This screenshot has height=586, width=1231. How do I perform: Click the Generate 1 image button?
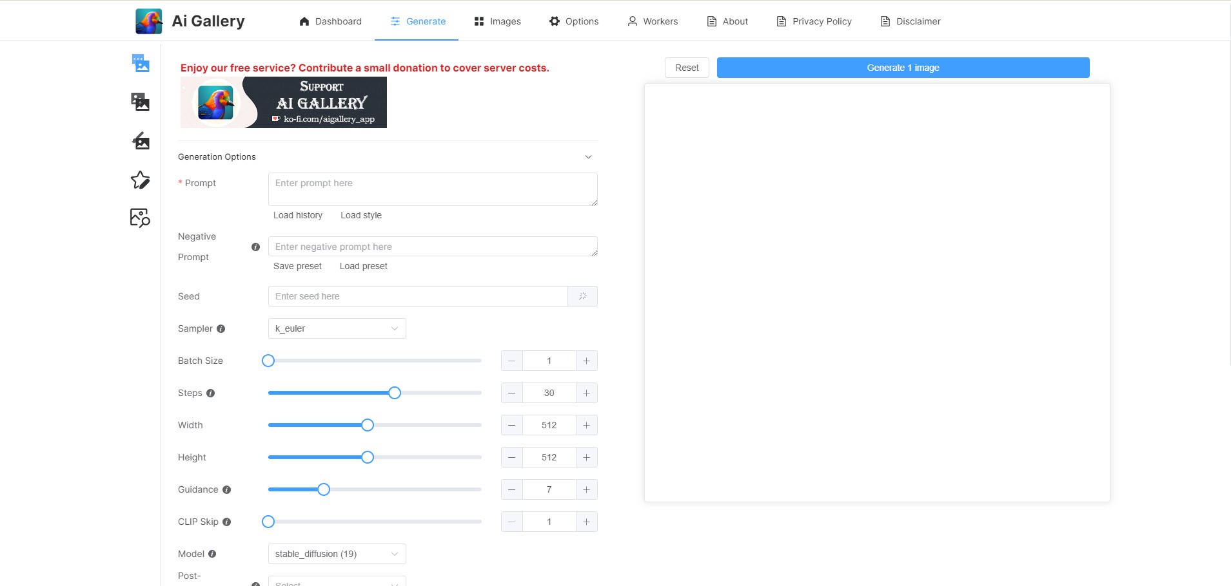pos(903,68)
